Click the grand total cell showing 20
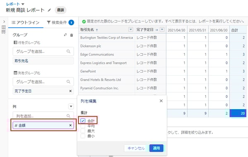This screenshot has height=157, width=248. (238, 113)
